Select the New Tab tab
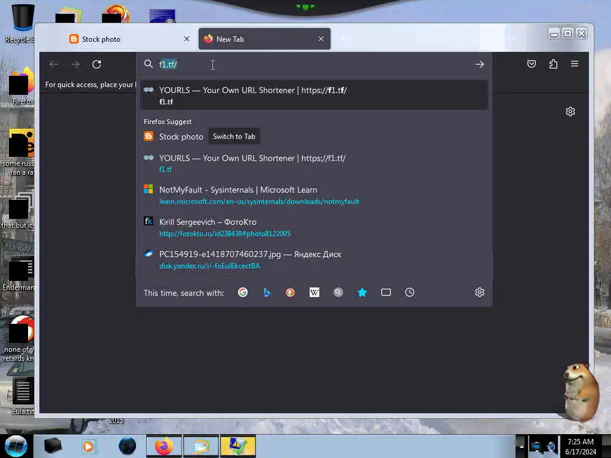 pyautogui.click(x=264, y=39)
